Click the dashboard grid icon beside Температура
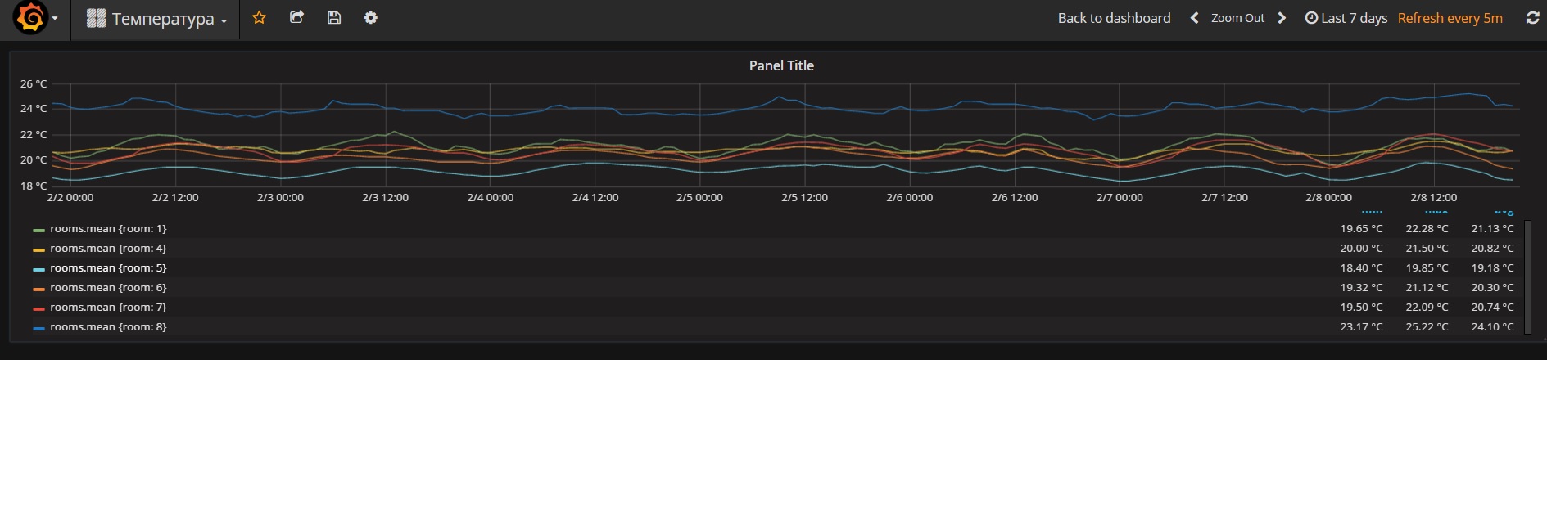1547x530 pixels. click(x=96, y=18)
